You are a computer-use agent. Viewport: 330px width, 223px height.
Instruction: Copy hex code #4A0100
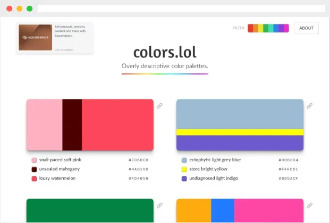[138, 169]
